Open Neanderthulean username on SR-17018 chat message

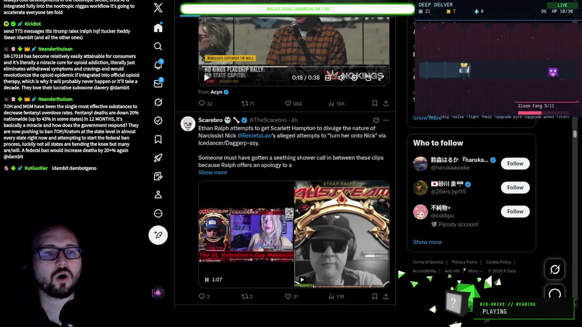[55, 49]
